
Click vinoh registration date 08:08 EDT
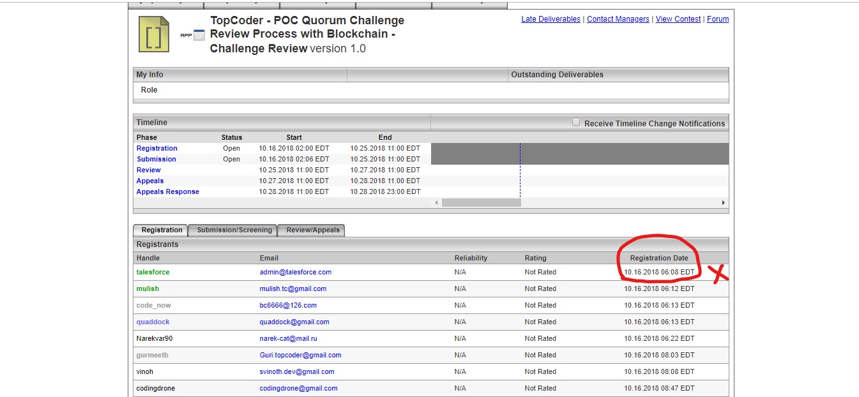(659, 371)
